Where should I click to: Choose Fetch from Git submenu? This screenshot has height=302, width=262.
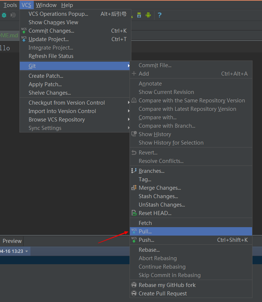(x=191, y=223)
